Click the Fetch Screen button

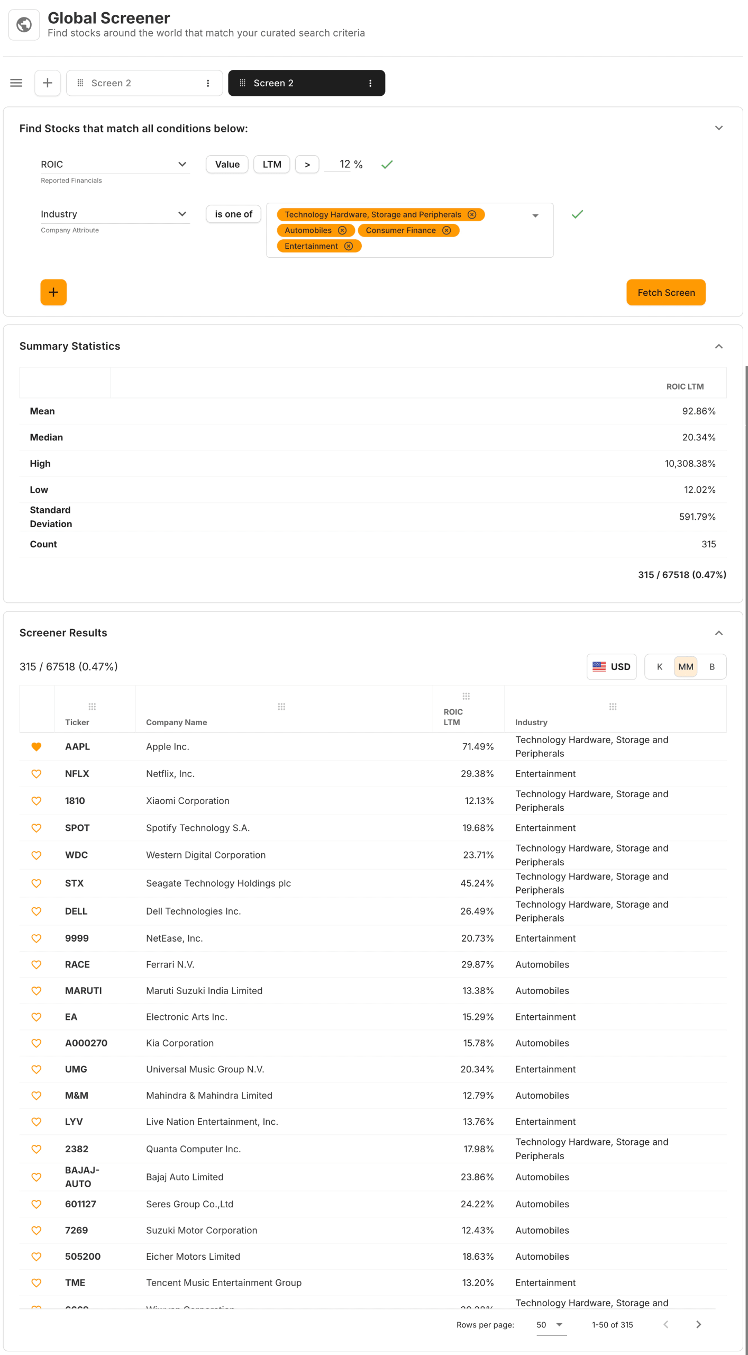pos(666,292)
